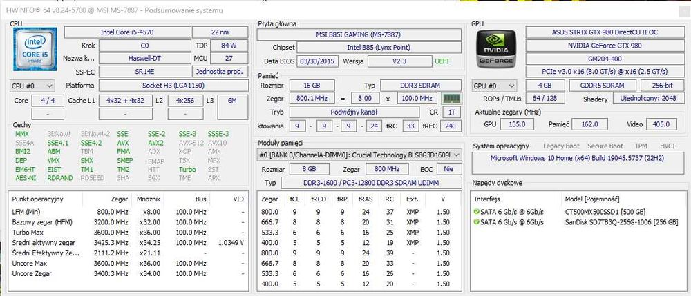Click the Legacy Boot indicator
The height and width of the screenshot is (296, 691).
(x=561, y=146)
